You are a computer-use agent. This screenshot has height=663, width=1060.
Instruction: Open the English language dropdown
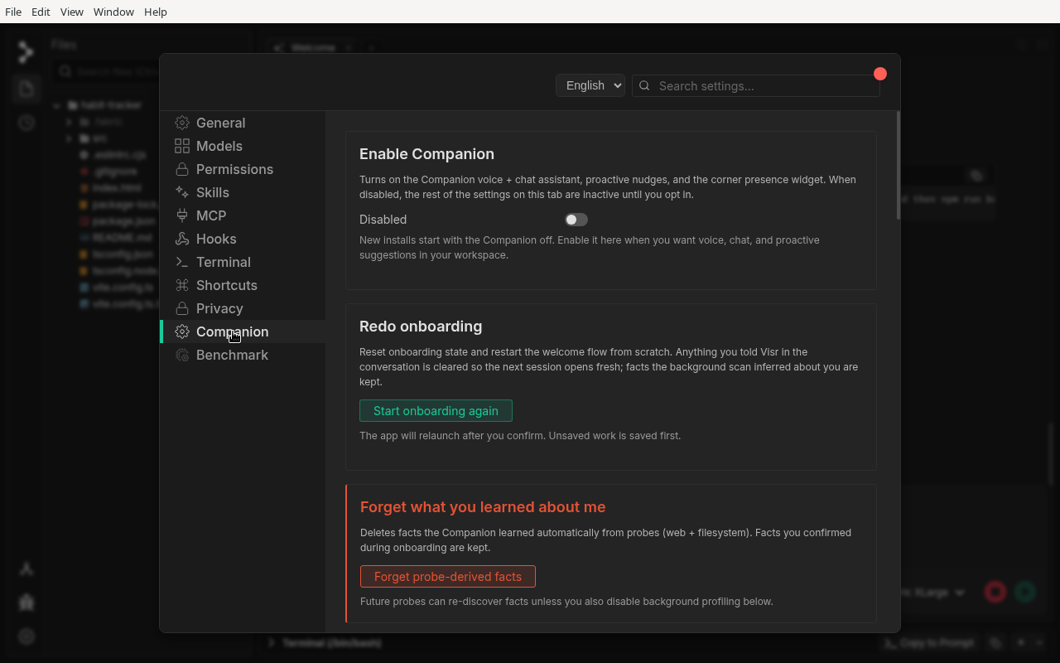click(590, 85)
